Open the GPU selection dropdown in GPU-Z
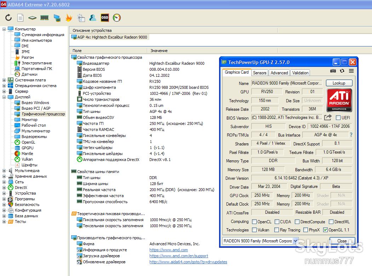Screen dimensions: 372x276 tap(295, 241)
